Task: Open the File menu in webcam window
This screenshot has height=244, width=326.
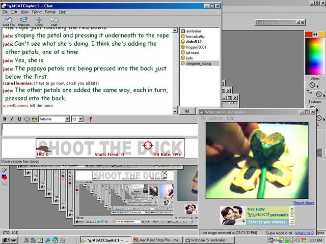Action: pyautogui.click(x=203, y=118)
